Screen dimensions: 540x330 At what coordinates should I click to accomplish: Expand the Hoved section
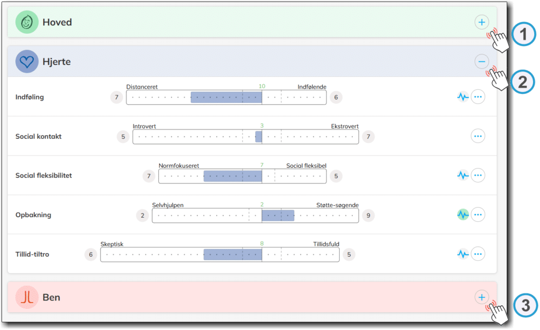pos(481,22)
